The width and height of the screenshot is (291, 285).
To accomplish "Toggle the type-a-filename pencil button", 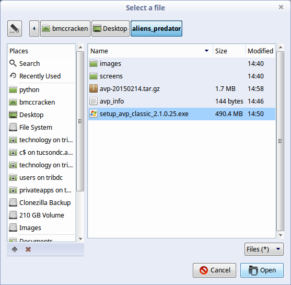I will [x=15, y=28].
